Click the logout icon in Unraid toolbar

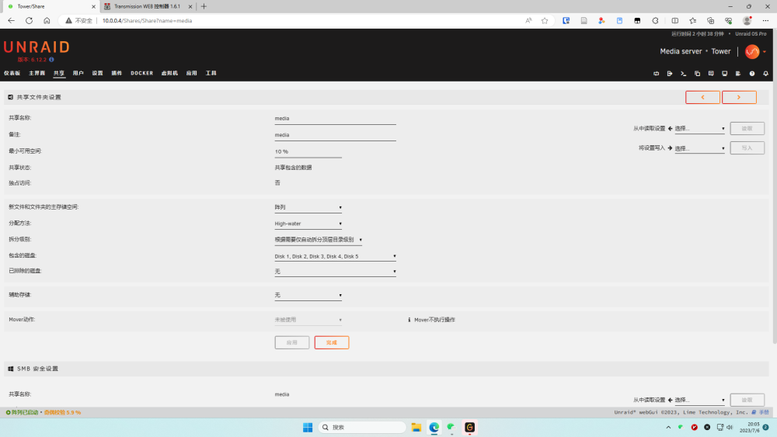point(670,73)
